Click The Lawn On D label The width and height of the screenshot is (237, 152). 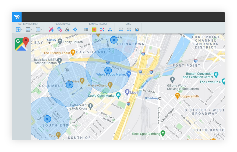coord(210,82)
